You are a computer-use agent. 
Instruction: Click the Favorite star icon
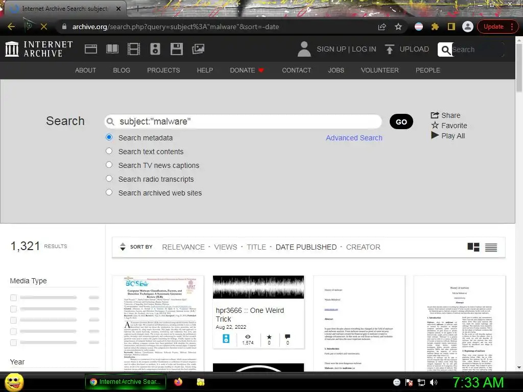pyautogui.click(x=435, y=126)
